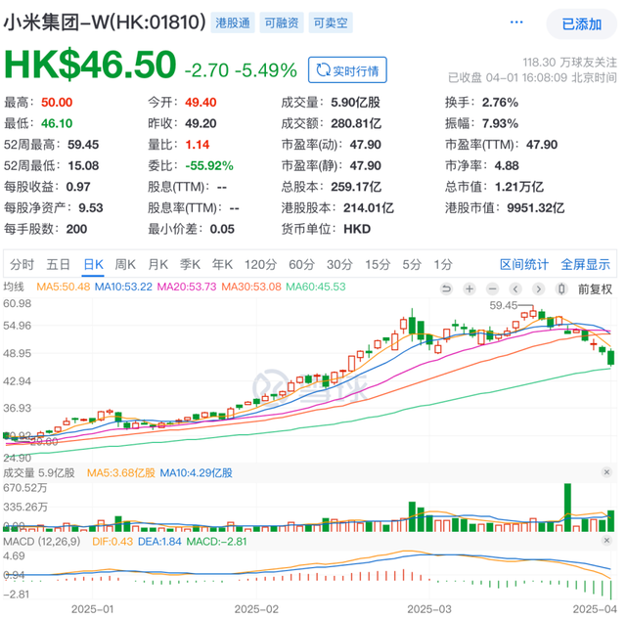The image size is (626, 620).
Task: Switch to the 30分 chart tab
Action: (x=339, y=264)
